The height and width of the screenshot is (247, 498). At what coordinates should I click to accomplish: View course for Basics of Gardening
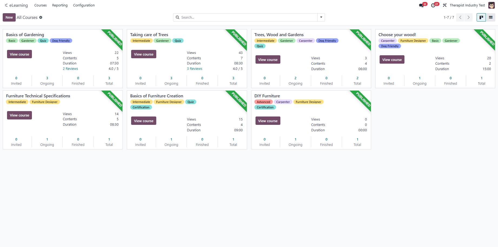[19, 54]
